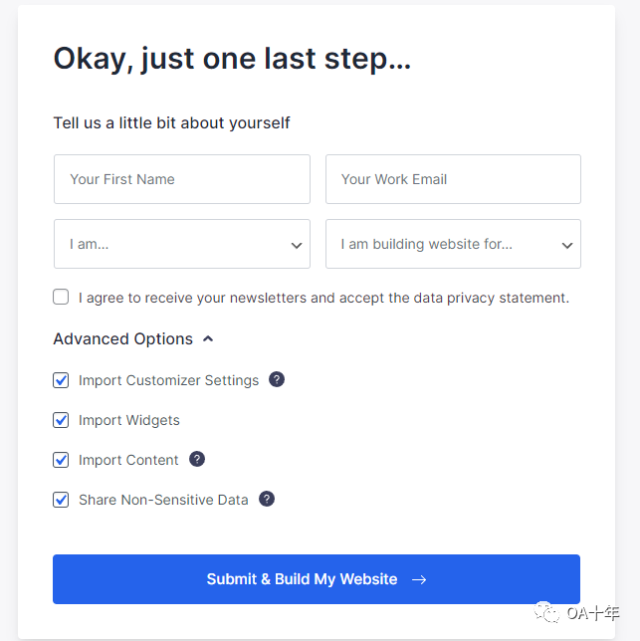Click the Advanced Options heading
The width and height of the screenshot is (640, 641).
click(122, 338)
